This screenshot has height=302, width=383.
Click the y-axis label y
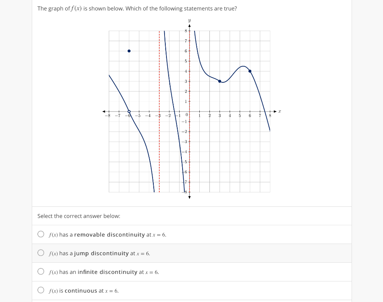(190, 20)
